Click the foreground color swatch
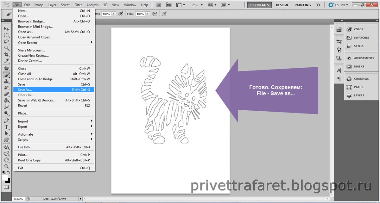 (5, 178)
